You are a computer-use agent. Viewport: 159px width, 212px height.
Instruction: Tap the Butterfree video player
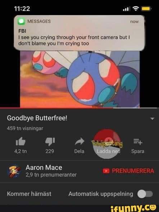pyautogui.click(x=80, y=79)
